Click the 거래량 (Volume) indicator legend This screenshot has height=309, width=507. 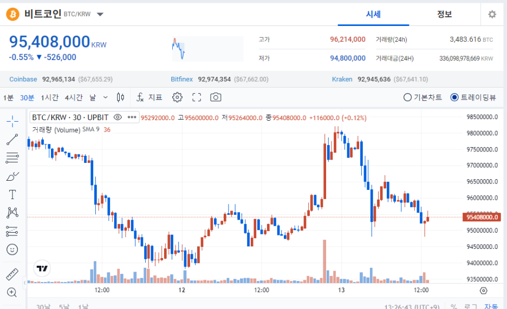(x=56, y=129)
